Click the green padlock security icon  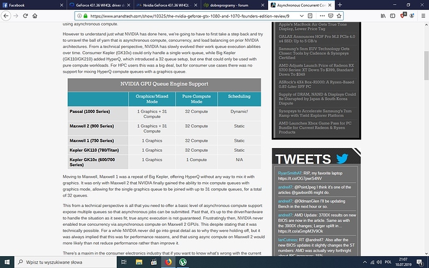[85, 16]
